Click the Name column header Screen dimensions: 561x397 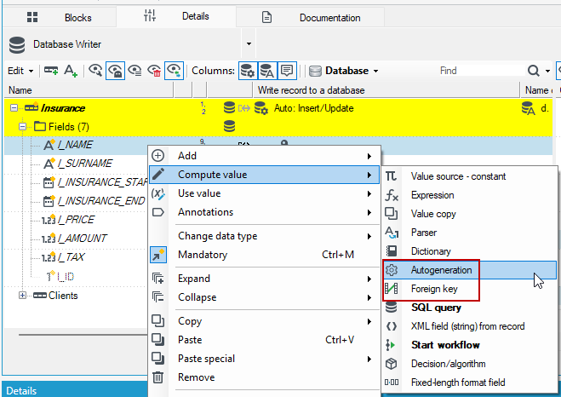pyautogui.click(x=89, y=90)
